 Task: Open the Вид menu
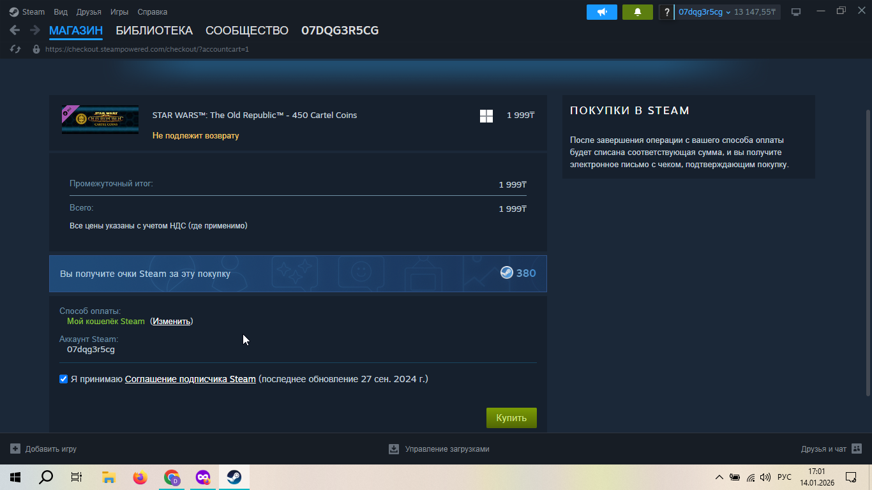tap(61, 12)
